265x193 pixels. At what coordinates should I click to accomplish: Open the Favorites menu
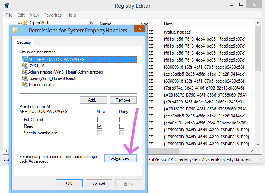click(x=53, y=15)
